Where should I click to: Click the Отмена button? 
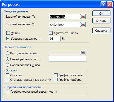pos(101,21)
